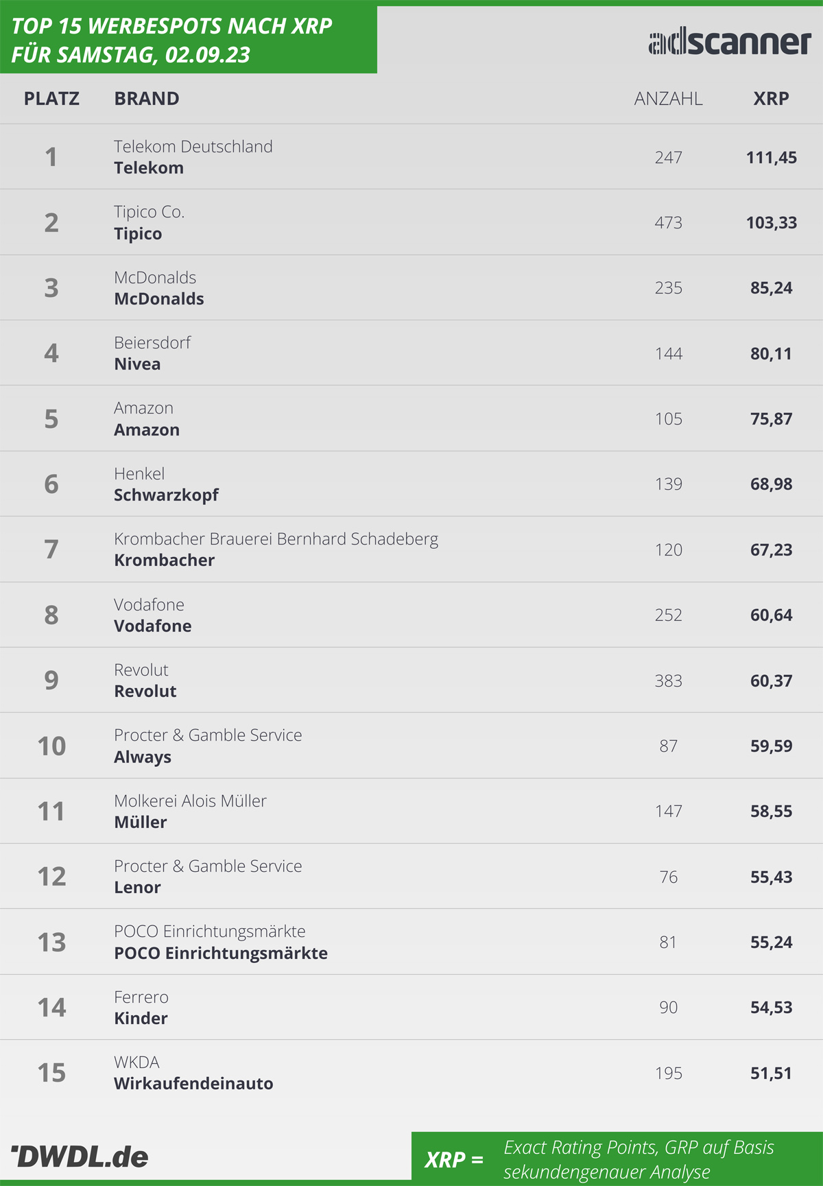Select the BRAND column header
Screen dimensions: 823x1186
pos(147,99)
